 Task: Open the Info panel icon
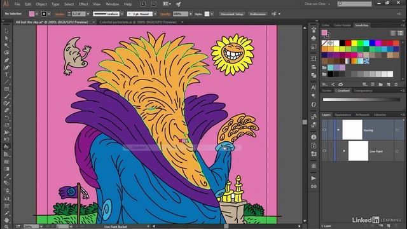pyautogui.click(x=314, y=137)
